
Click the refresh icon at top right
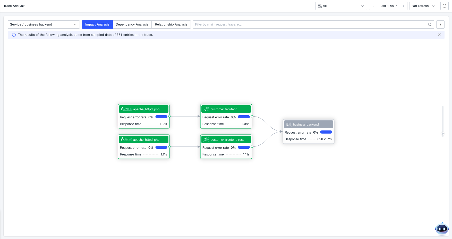coord(445,6)
